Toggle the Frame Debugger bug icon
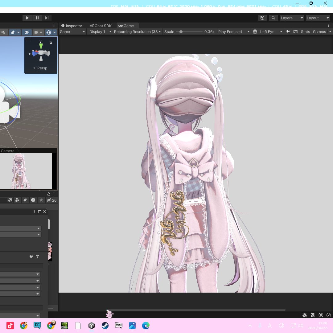333x333 pixels. [255, 32]
